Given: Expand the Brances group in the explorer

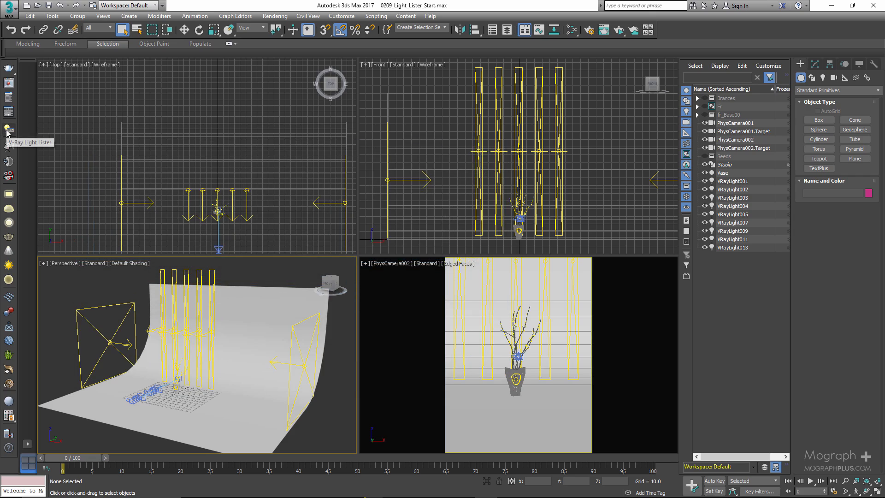Looking at the screenshot, I should (697, 98).
